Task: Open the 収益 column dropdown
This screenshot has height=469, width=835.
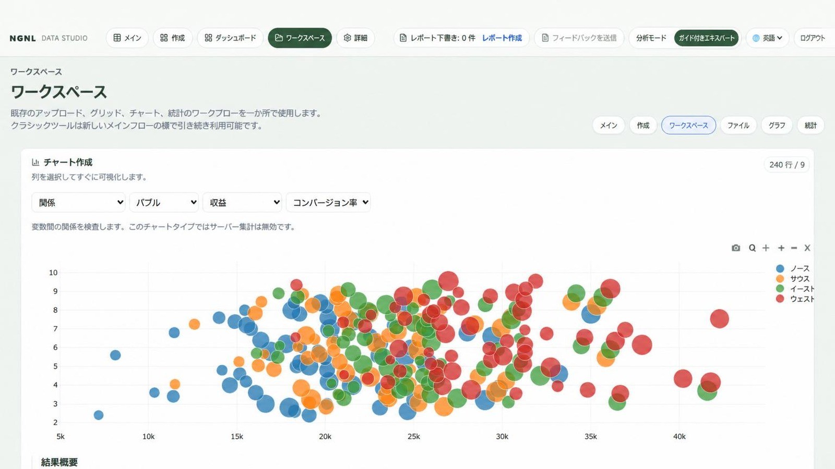Action: point(242,202)
